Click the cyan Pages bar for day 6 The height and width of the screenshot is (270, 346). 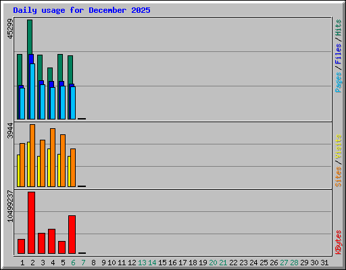click(73, 103)
